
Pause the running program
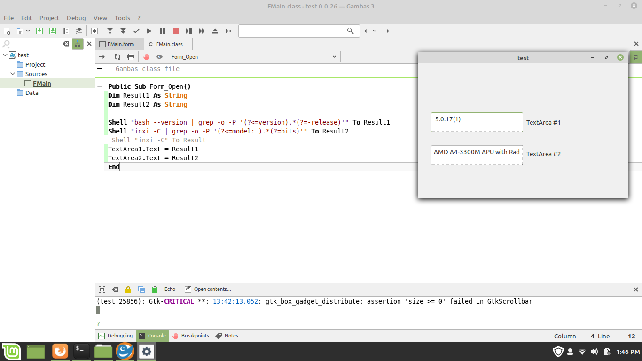click(162, 31)
